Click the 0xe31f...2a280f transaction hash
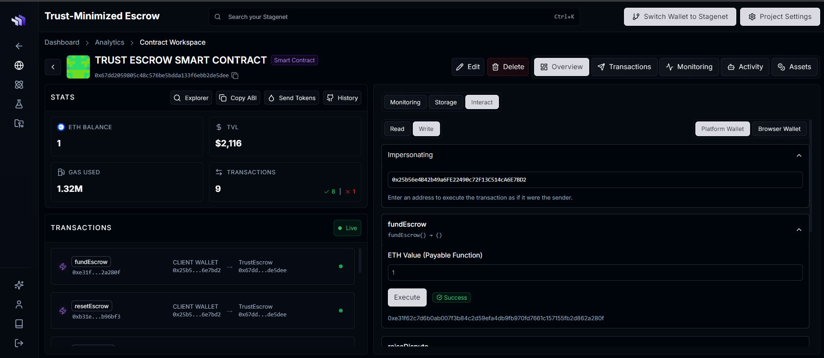The height and width of the screenshot is (358, 824). coord(96,272)
